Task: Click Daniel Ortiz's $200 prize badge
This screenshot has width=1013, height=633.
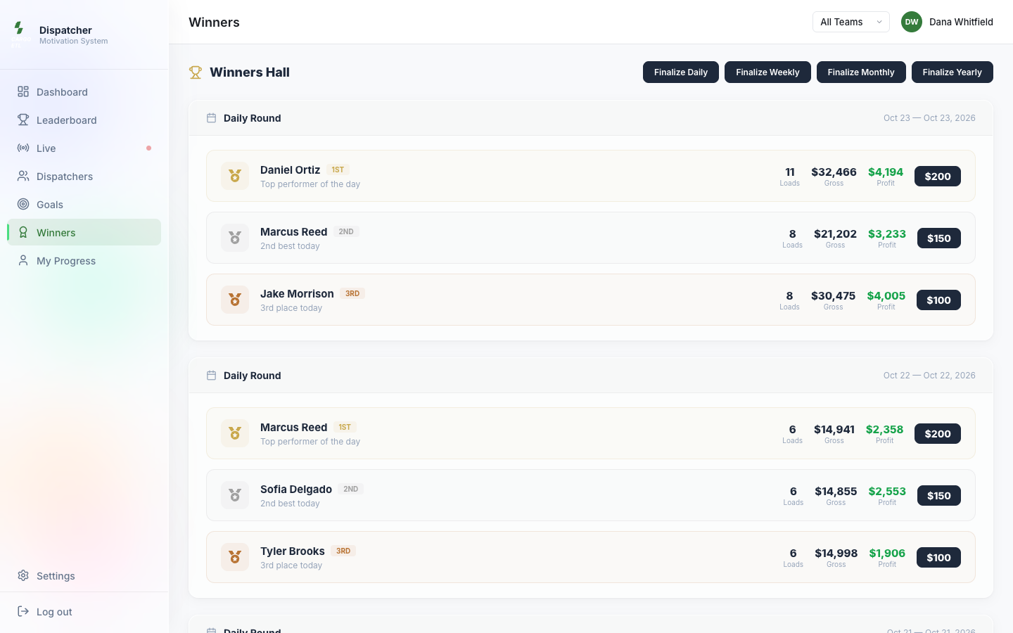Action: (x=938, y=177)
